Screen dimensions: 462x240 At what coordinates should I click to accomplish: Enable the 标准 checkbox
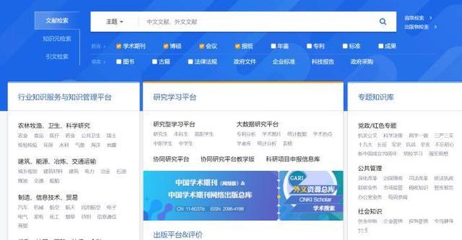[x=345, y=46]
